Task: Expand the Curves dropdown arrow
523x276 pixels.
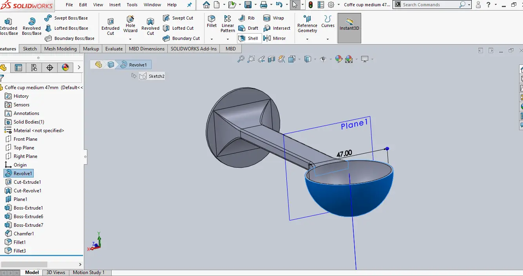Action: click(328, 39)
